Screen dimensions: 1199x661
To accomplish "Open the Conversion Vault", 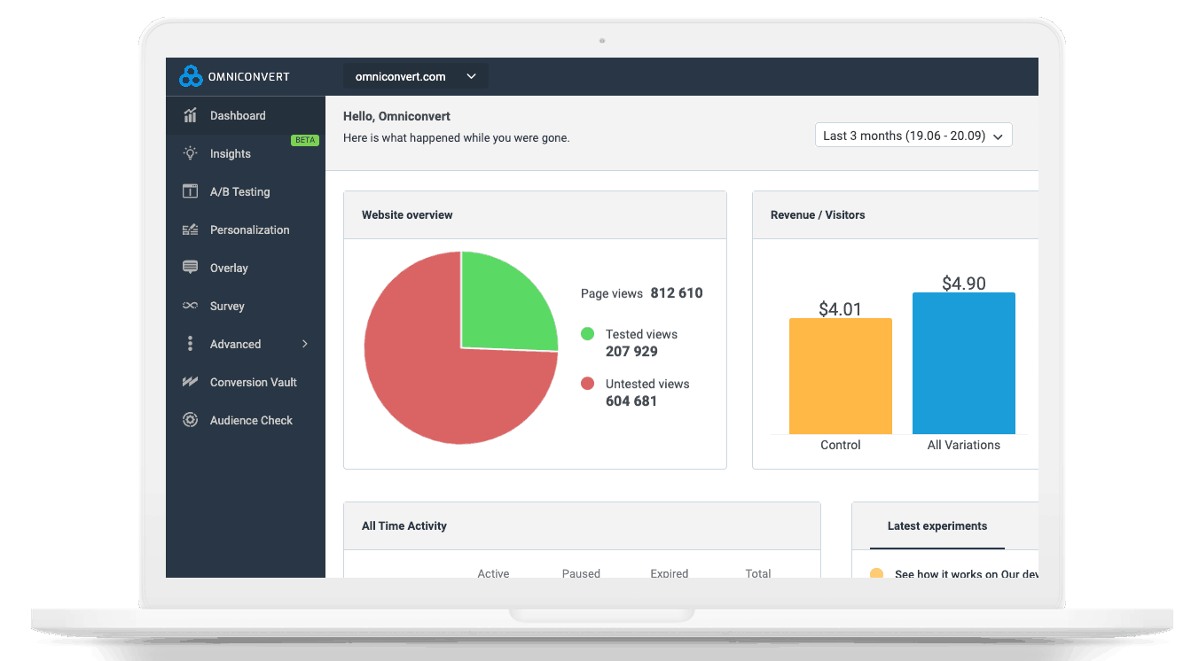I will tap(255, 382).
